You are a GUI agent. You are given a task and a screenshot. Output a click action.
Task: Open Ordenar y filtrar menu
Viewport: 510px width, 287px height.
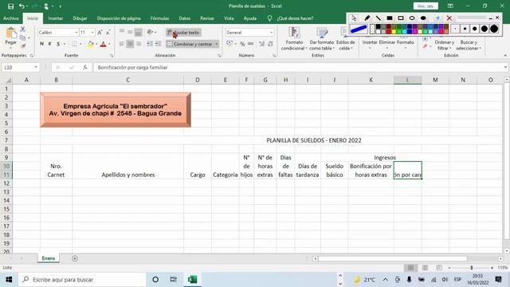click(x=445, y=45)
